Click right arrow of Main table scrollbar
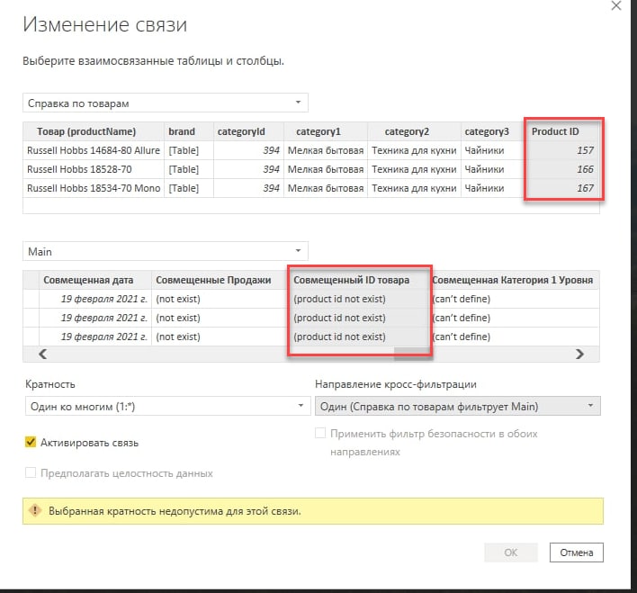This screenshot has height=593, width=637. tap(579, 354)
